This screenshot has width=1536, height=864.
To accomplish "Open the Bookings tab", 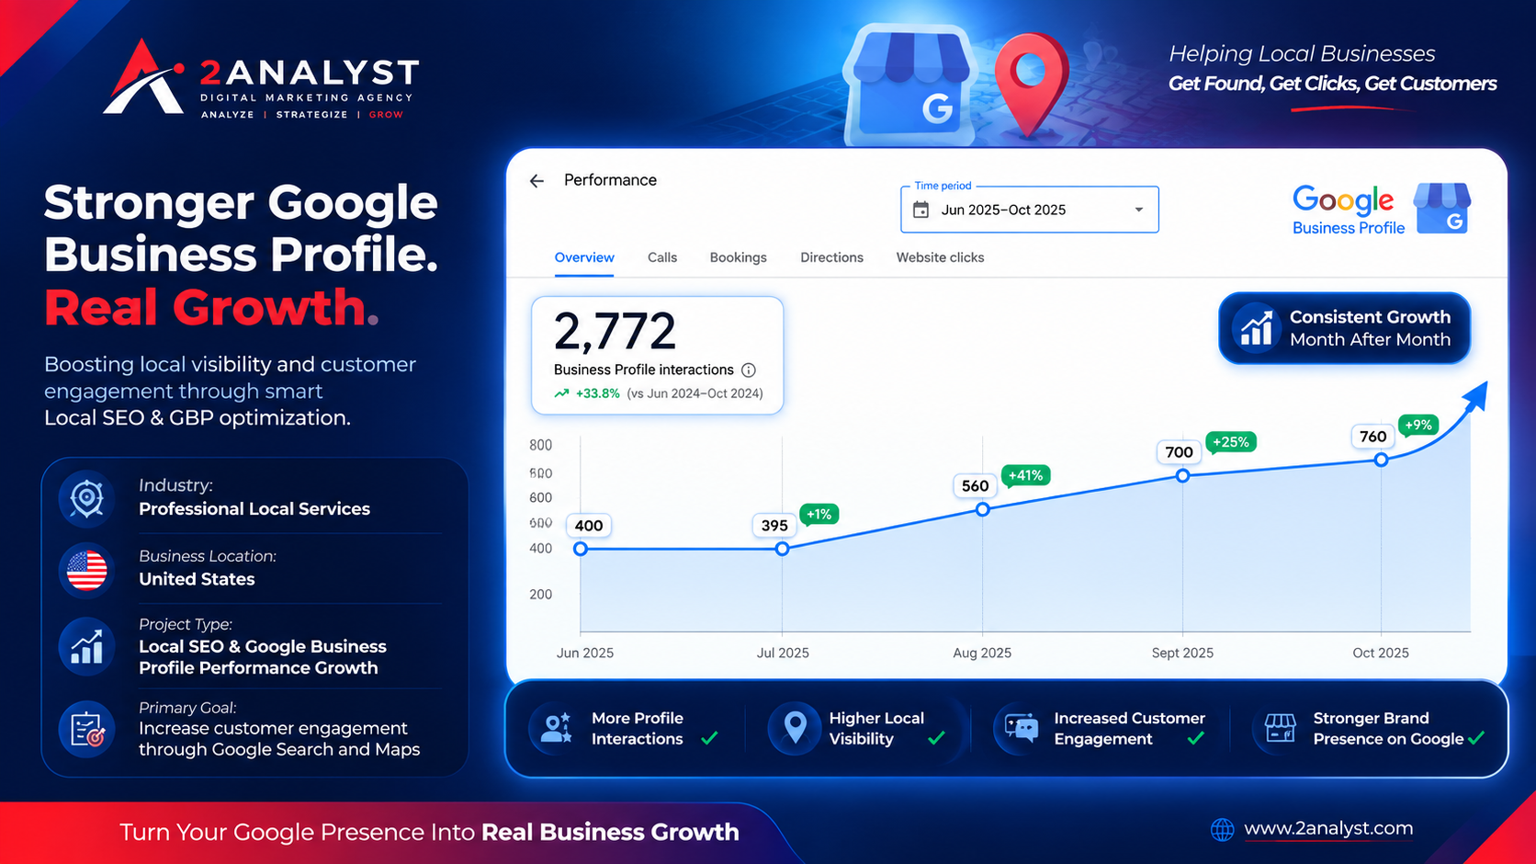I will [x=738, y=257].
